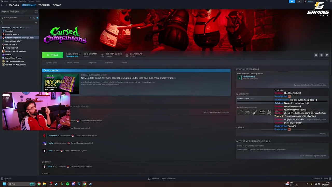Click the green Oyna play button
332x187 pixels.
[52, 55]
